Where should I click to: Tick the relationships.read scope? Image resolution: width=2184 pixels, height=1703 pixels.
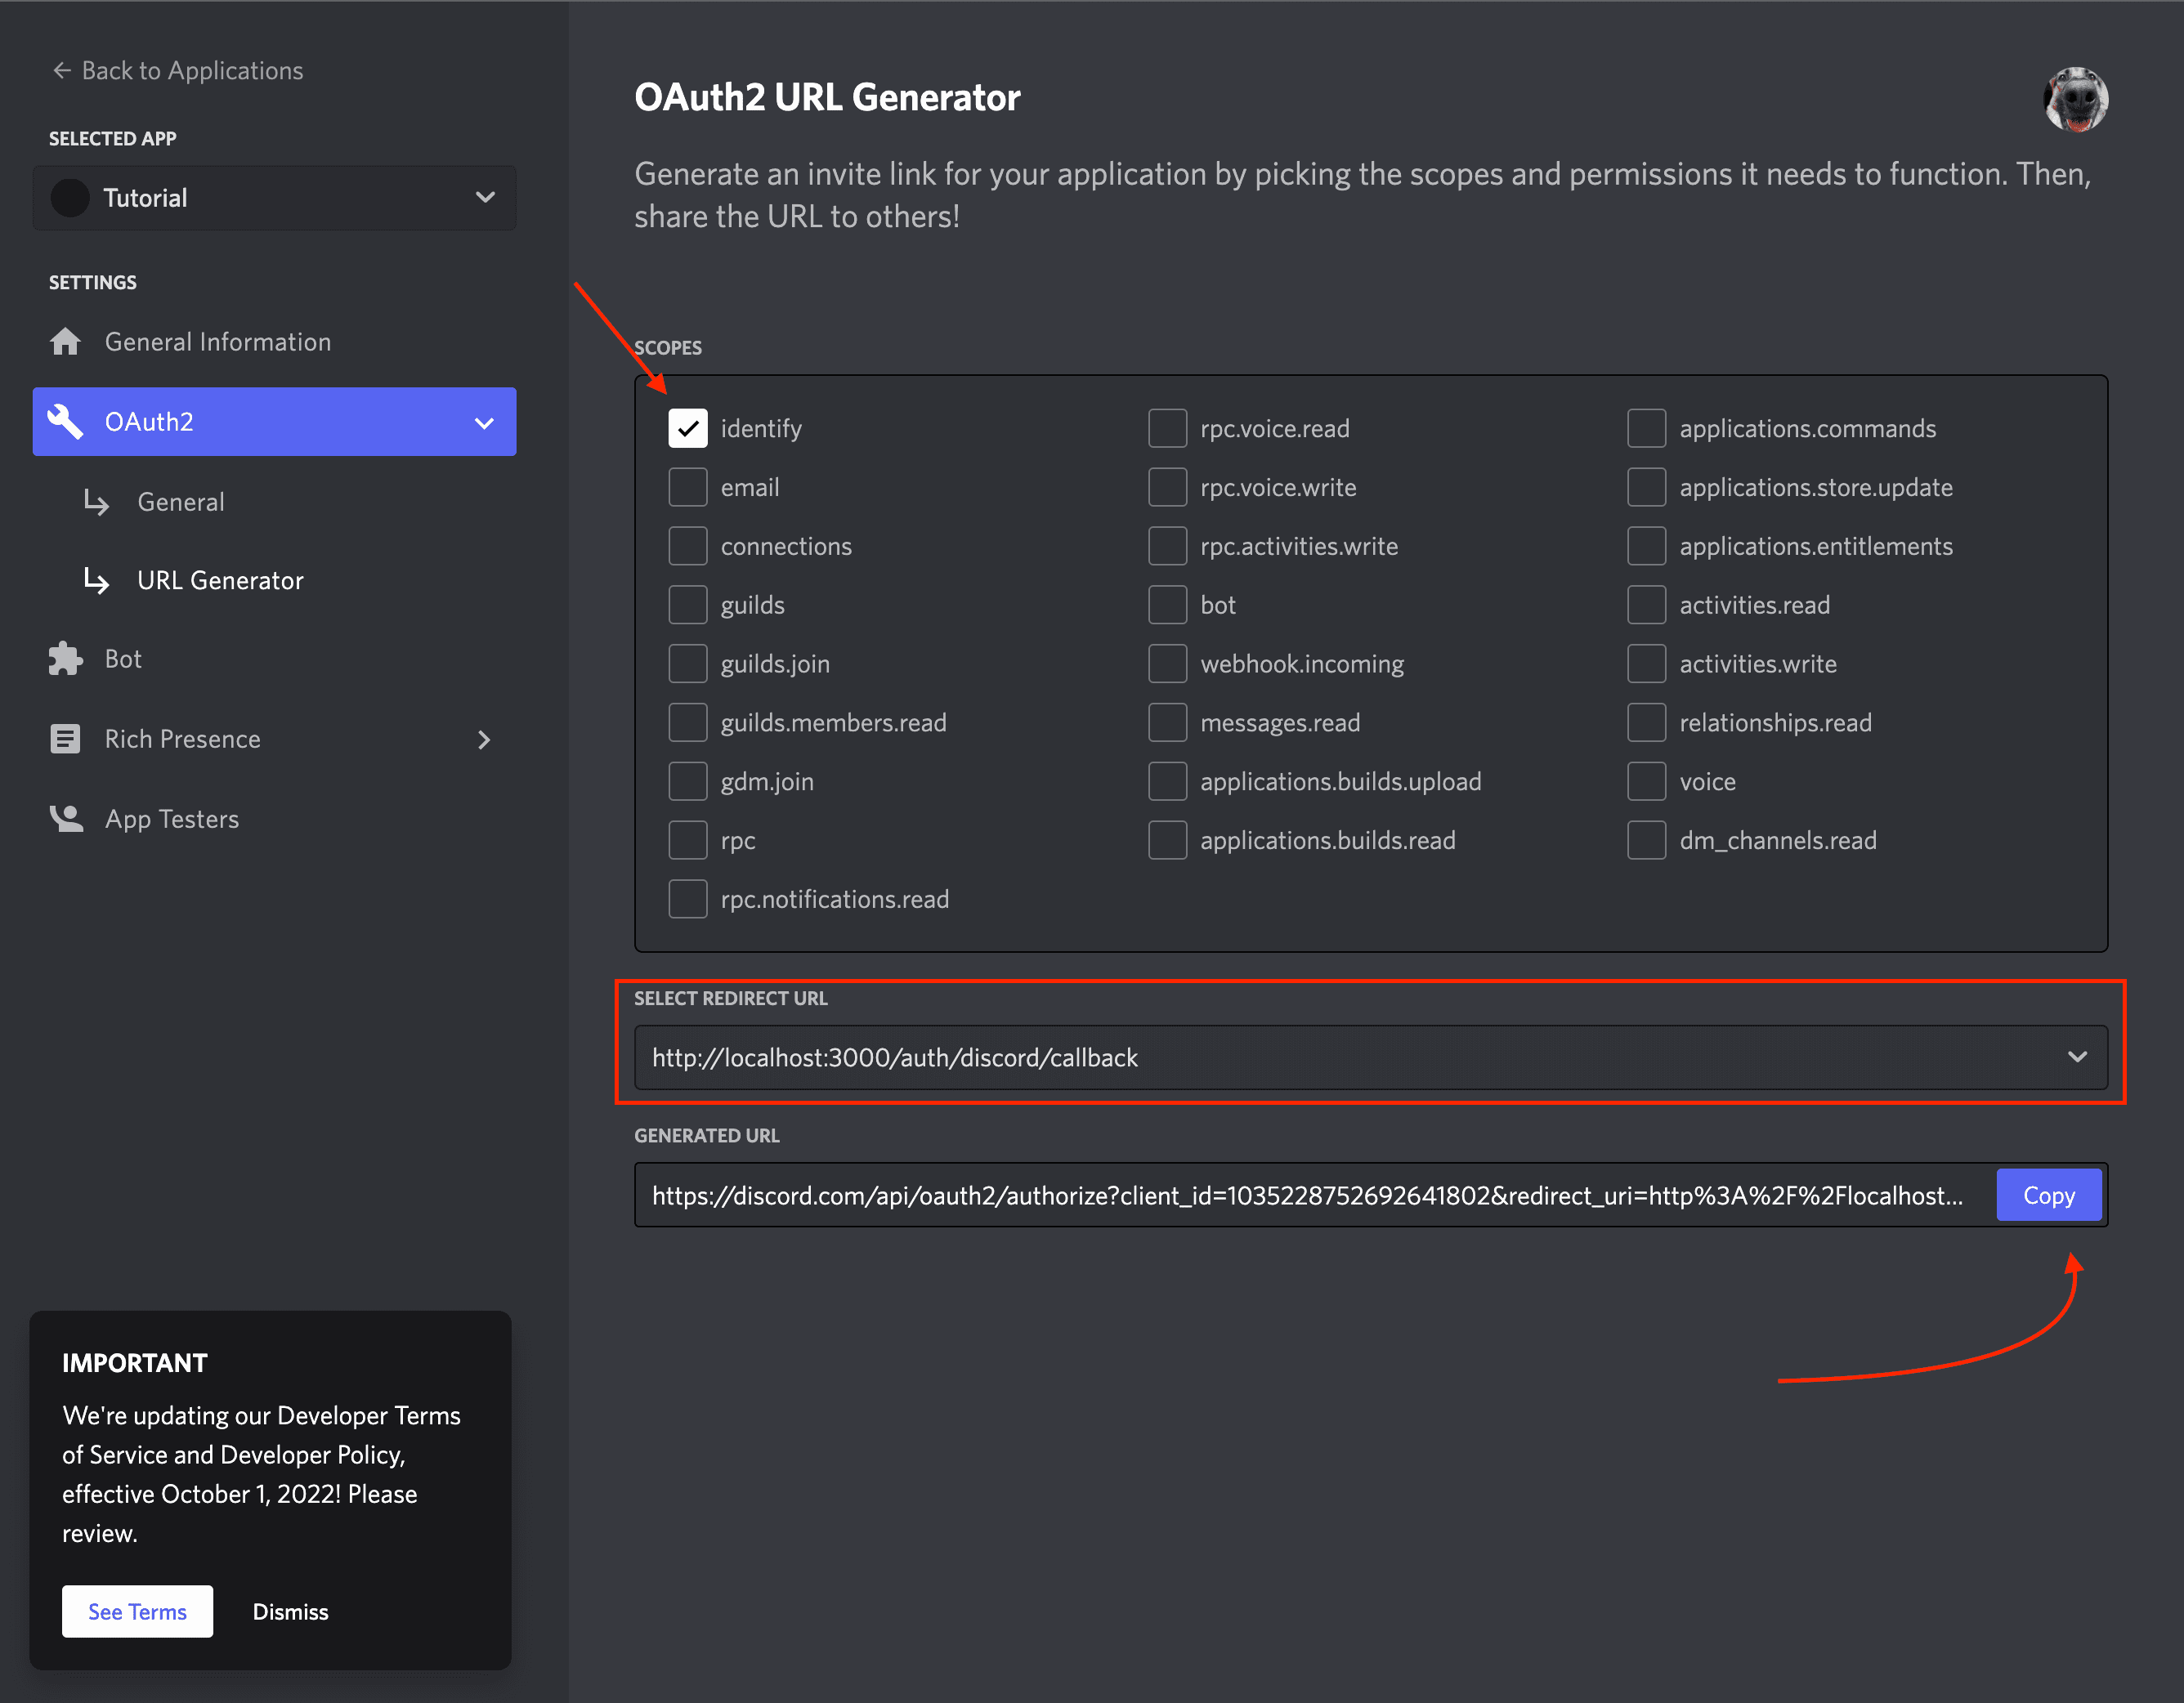(1646, 722)
